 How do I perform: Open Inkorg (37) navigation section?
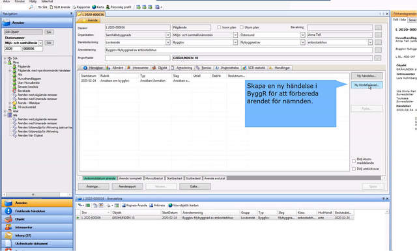pos(37,235)
